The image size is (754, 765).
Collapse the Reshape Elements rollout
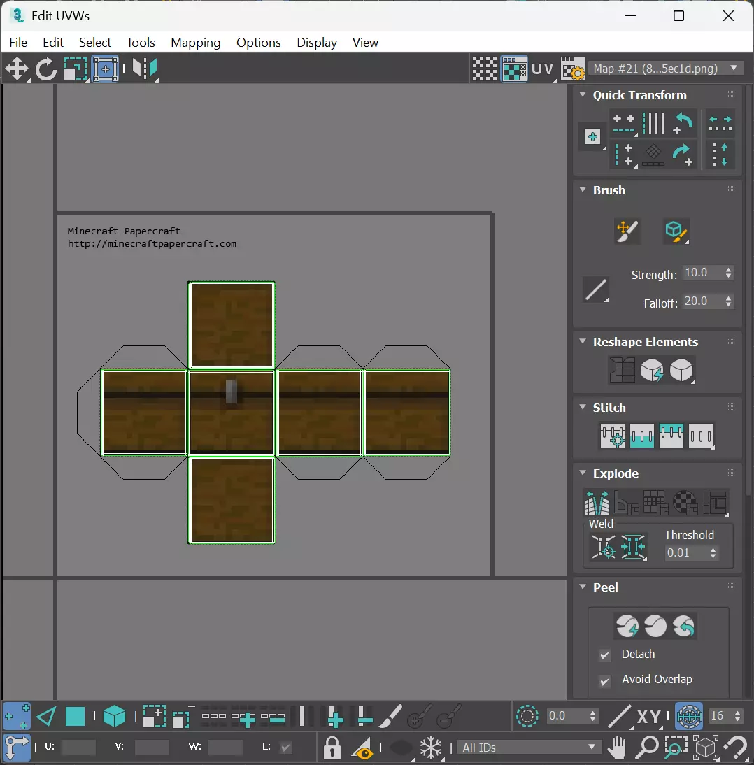click(583, 341)
